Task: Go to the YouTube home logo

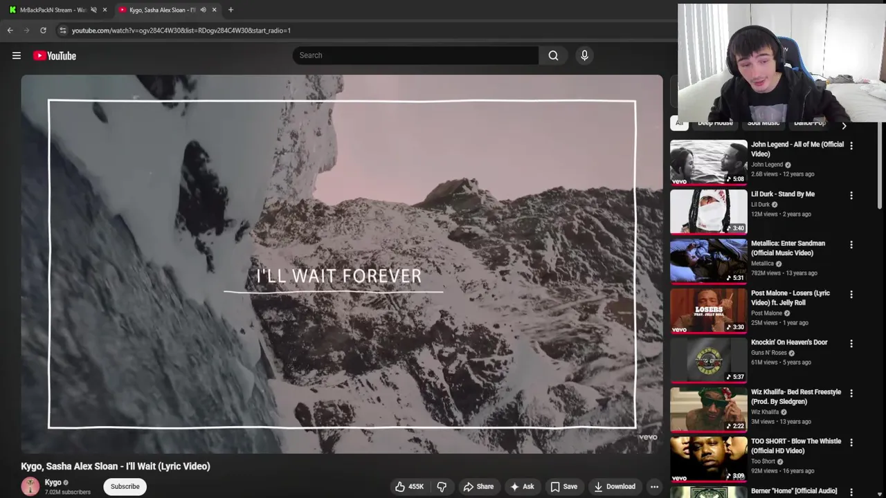Action: 55,56
